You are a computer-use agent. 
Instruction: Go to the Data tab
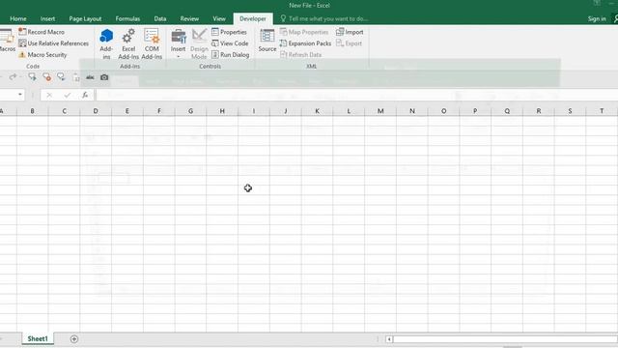[160, 18]
